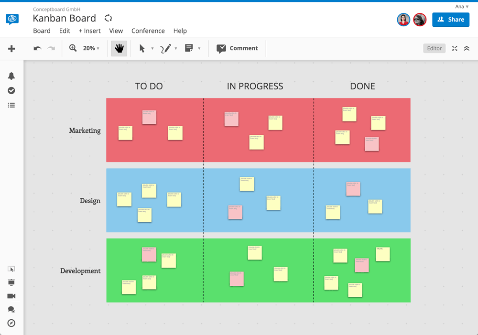Start video conference with camera icon
This screenshot has width=478, height=335.
click(x=11, y=296)
